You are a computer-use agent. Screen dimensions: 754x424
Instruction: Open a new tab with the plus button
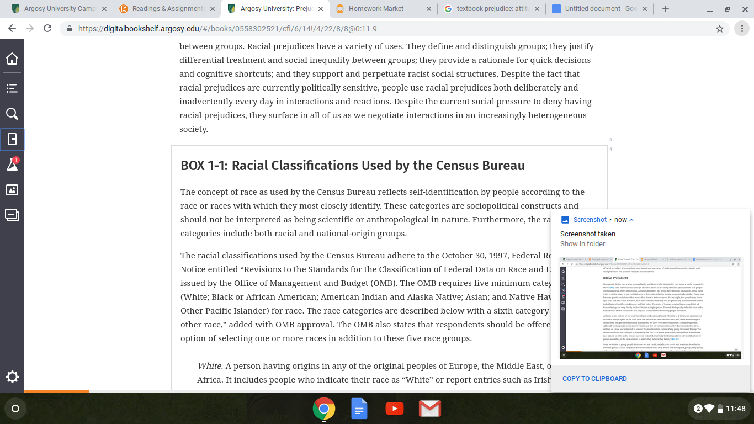coord(666,9)
